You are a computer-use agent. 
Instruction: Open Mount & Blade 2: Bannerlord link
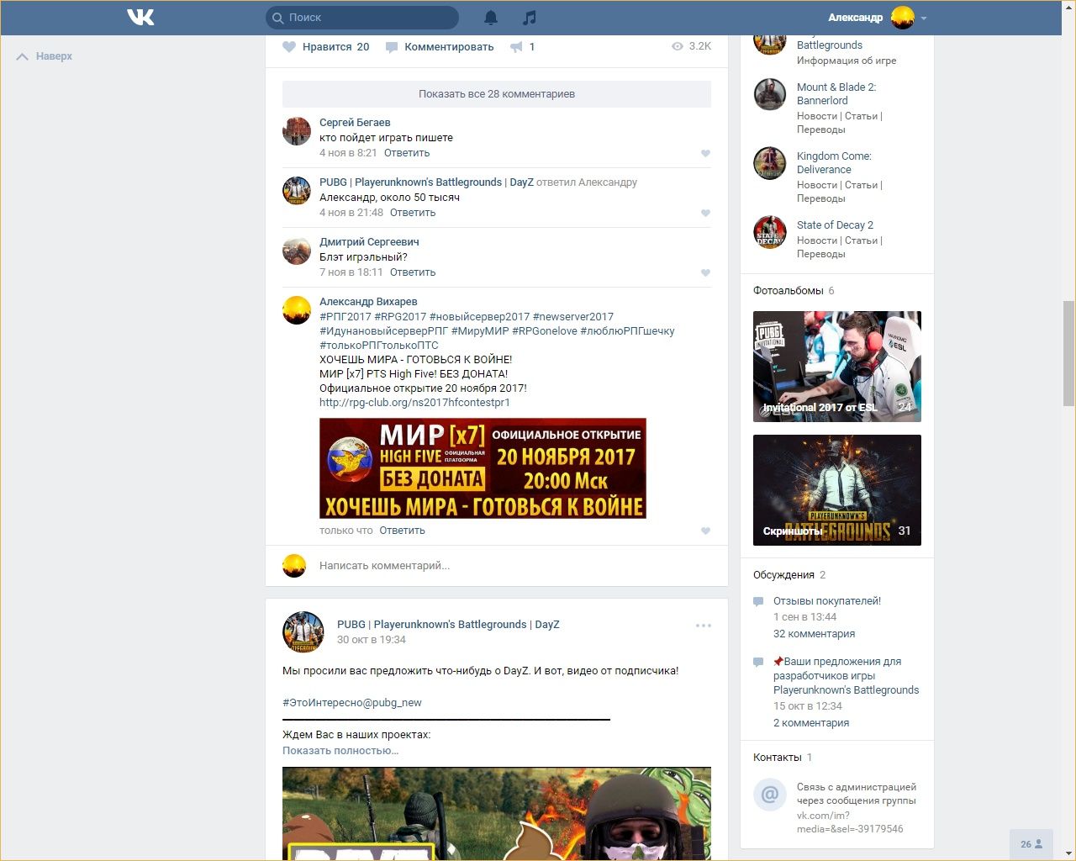[x=836, y=93]
